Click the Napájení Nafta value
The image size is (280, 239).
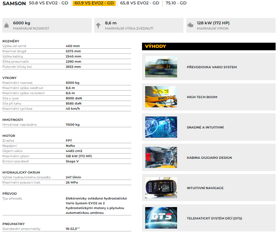click(70, 146)
